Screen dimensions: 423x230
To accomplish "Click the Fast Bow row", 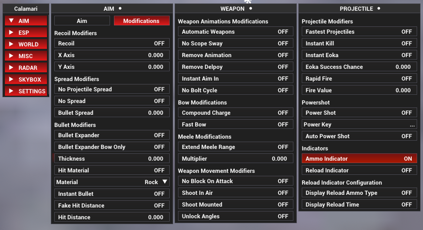I will [x=235, y=125].
